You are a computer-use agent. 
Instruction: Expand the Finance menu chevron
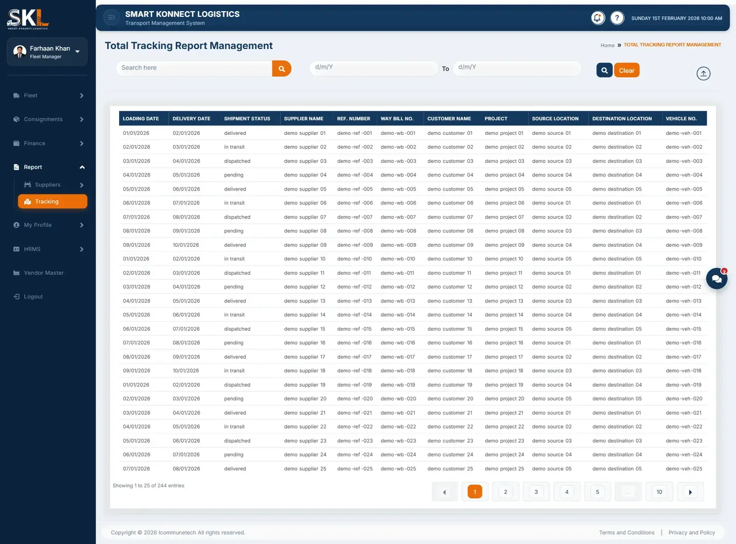[82, 144]
